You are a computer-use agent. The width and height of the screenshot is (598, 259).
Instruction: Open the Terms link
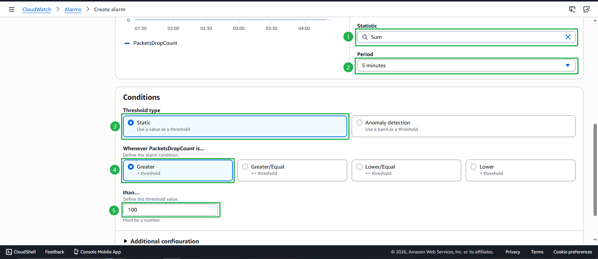(537, 252)
